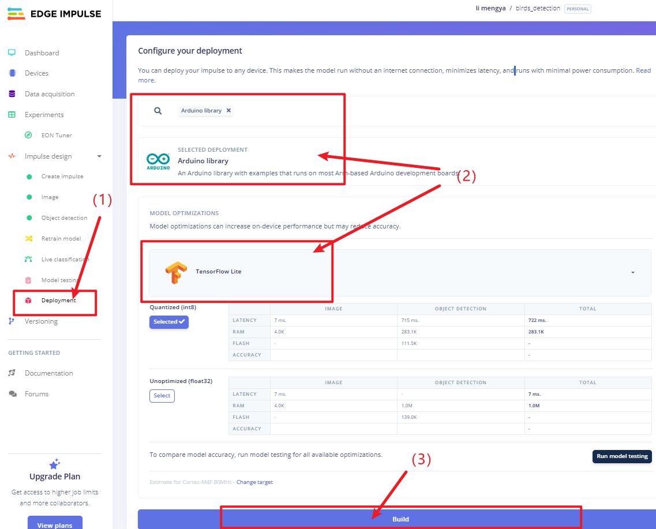The image size is (656, 529).
Task: Click the Retrain model shuffle icon
Action: point(28,238)
